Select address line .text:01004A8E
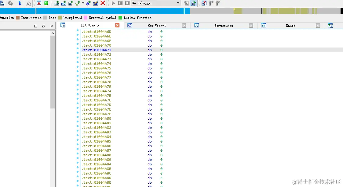The image size is (343, 187). coord(97,182)
